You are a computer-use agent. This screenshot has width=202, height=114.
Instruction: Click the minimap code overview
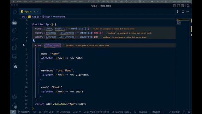pyautogui.click(x=183, y=22)
